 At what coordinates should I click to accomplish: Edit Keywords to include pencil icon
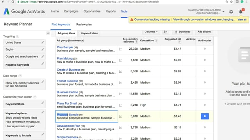[43, 134]
